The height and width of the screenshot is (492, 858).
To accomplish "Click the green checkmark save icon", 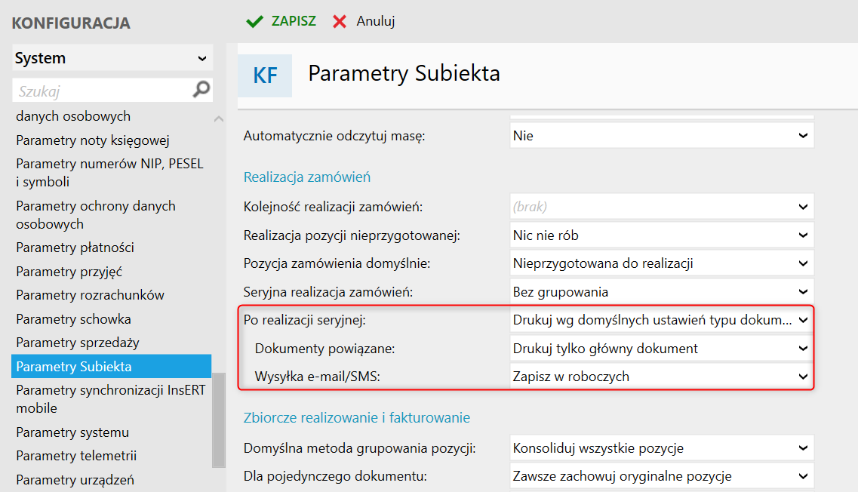I will click(254, 21).
